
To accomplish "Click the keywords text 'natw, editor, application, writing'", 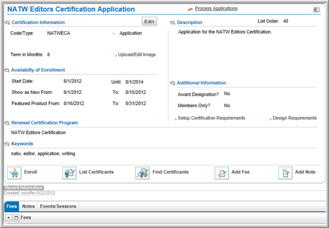I will (x=43, y=154).
